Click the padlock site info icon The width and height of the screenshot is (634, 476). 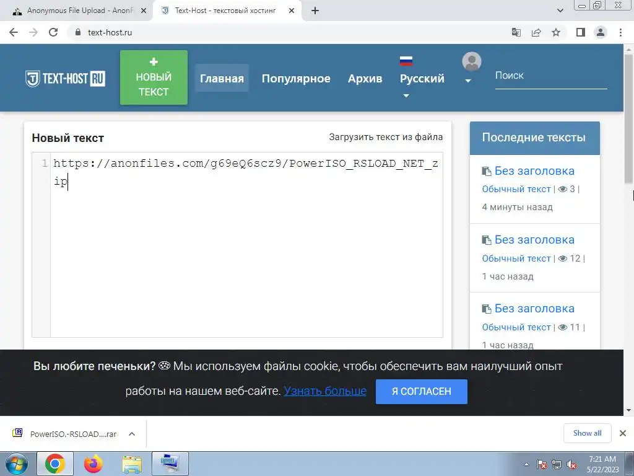[78, 32]
